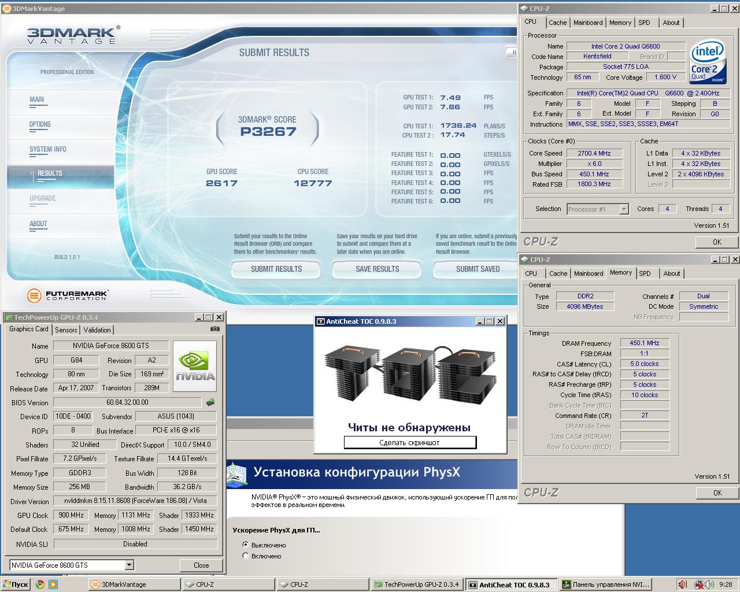
Task: Click OK in the bottom CPU-Z window
Action: 717,493
